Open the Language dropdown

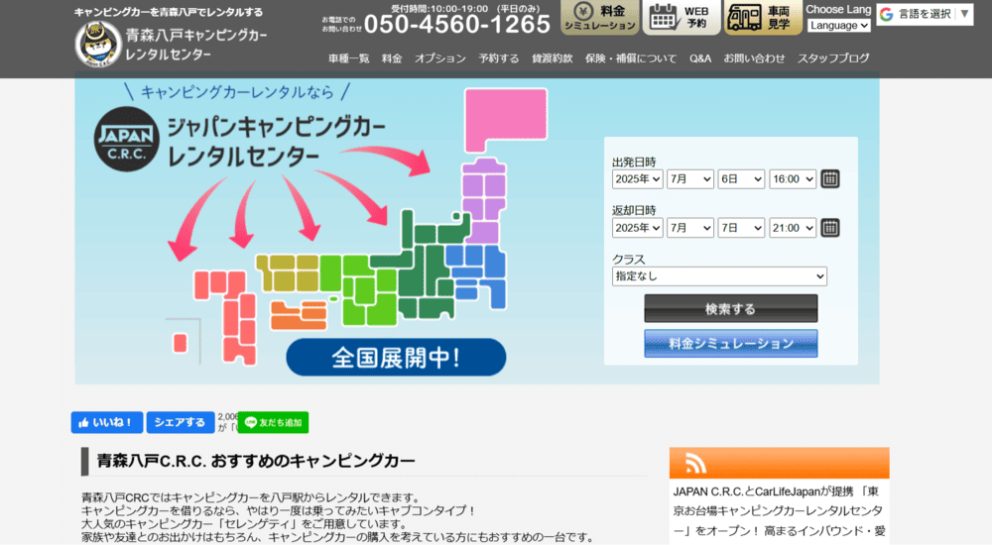839,26
